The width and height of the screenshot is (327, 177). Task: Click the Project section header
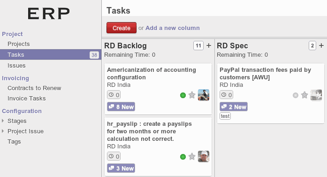pos(12,34)
